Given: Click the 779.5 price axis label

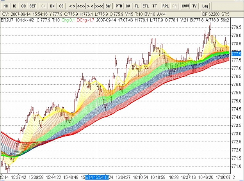Looking at the screenshot, I should (x=236, y=27).
